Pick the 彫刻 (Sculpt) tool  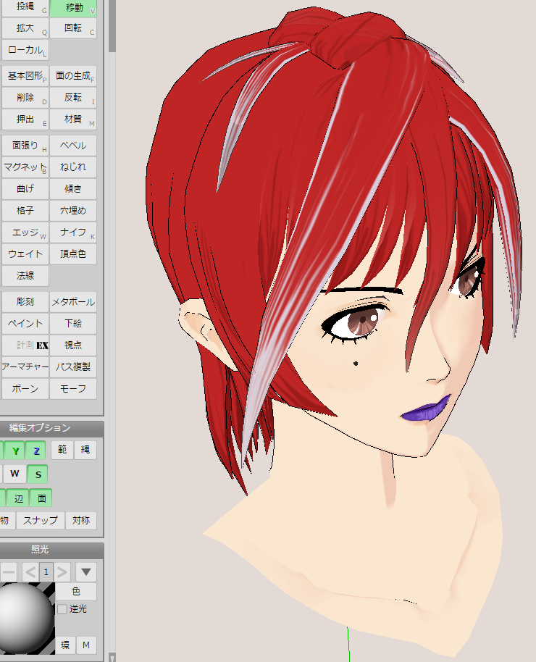tap(25, 302)
